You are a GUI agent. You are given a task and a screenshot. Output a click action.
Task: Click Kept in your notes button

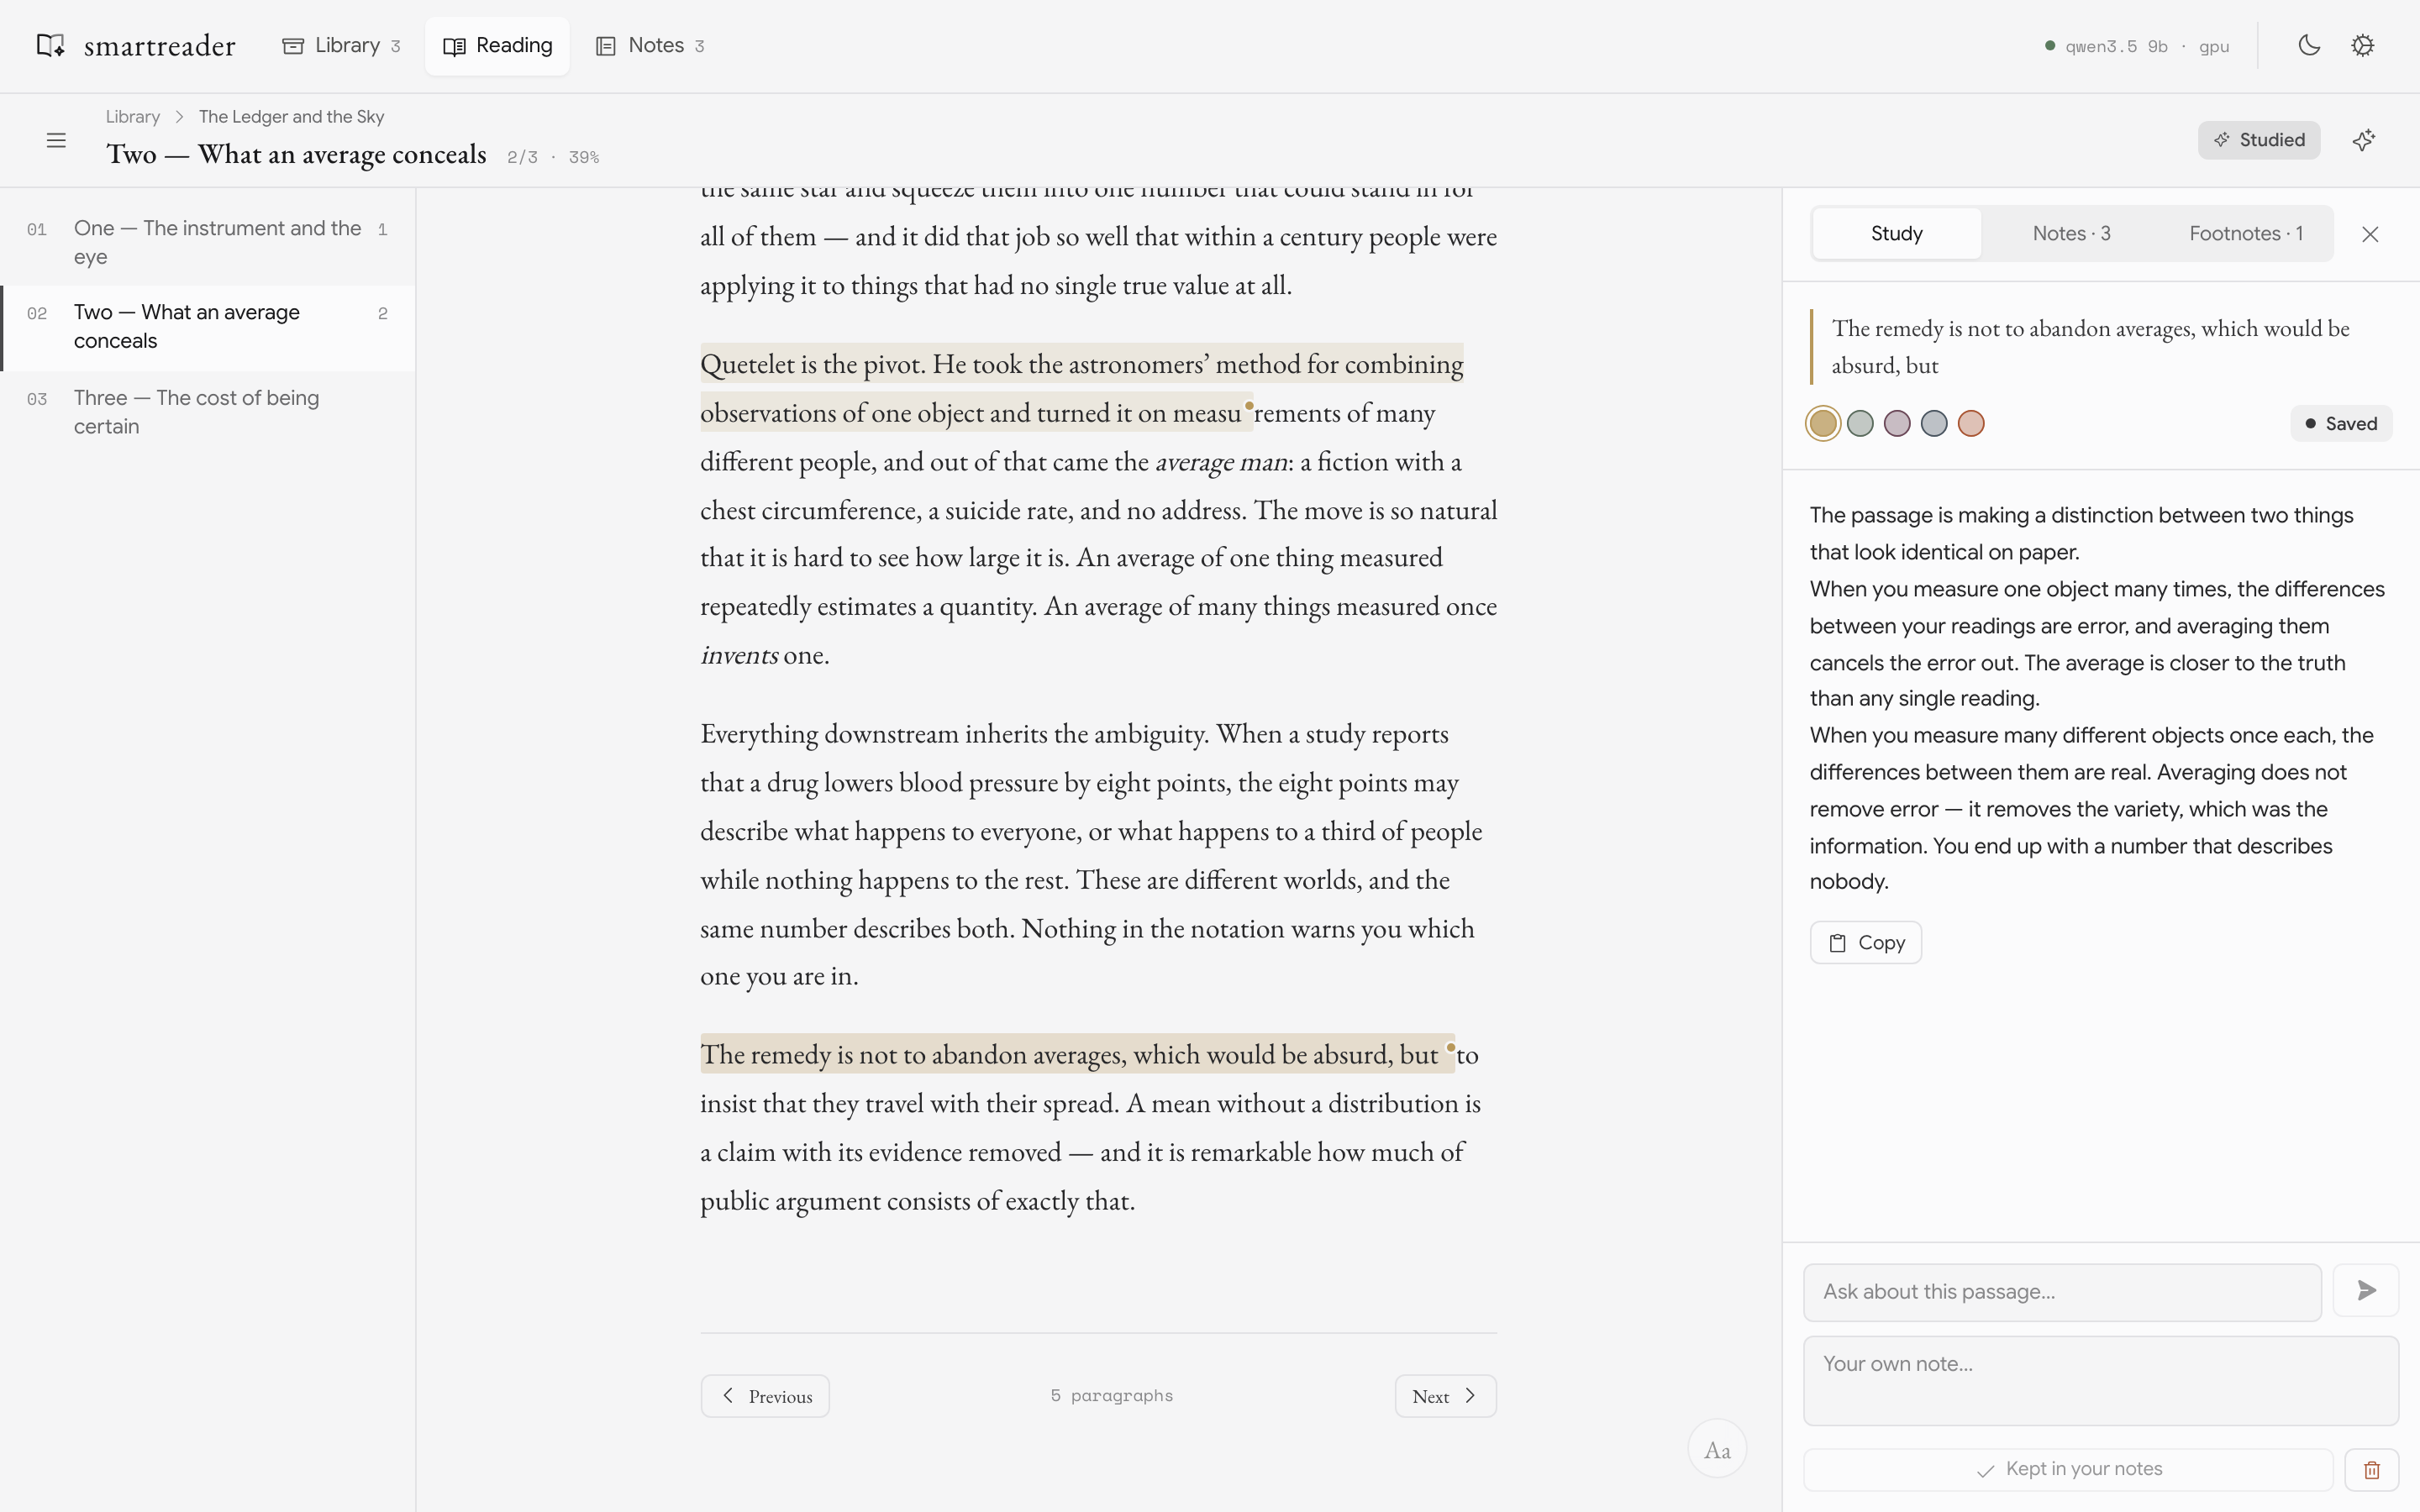click(2068, 1469)
